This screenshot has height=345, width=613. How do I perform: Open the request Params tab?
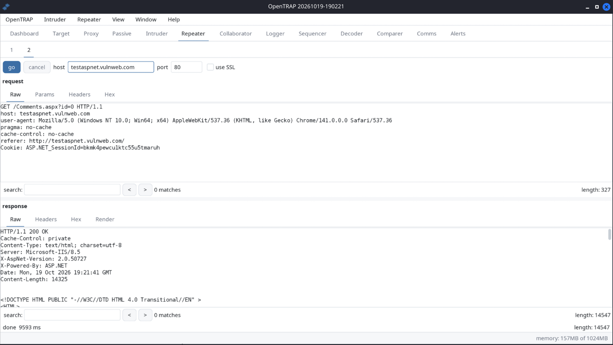[44, 95]
